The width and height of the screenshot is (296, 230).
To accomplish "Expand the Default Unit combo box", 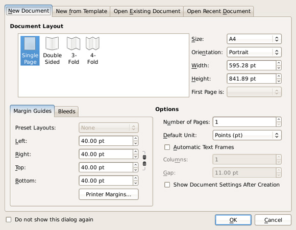I will (x=247, y=135).
